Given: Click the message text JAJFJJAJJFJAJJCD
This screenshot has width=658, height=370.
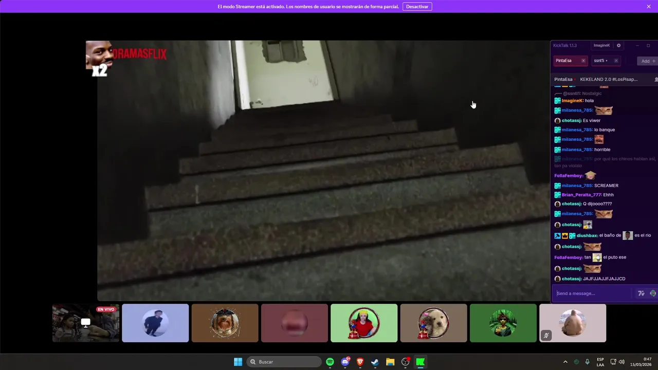Looking at the screenshot, I should pyautogui.click(x=604, y=279).
